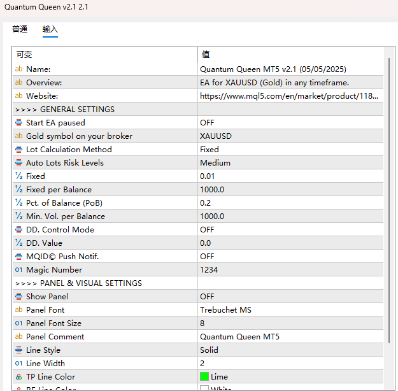
Task: Click the ab icon beside Panel Comment
Action: (x=18, y=336)
